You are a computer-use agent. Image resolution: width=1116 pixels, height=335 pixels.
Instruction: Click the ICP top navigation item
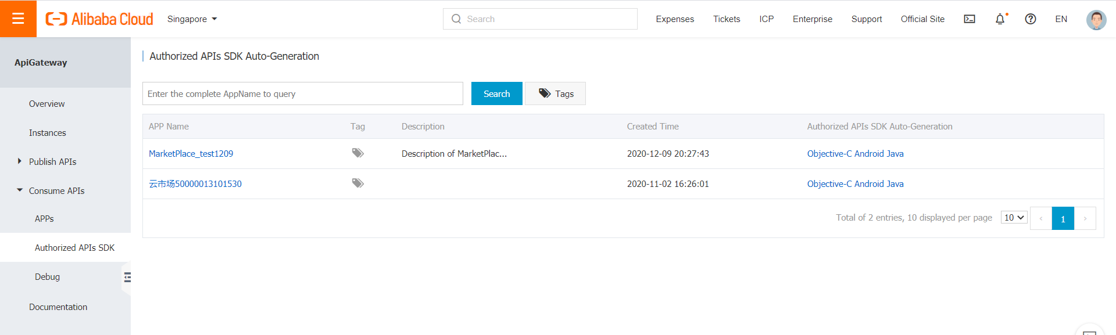point(767,19)
